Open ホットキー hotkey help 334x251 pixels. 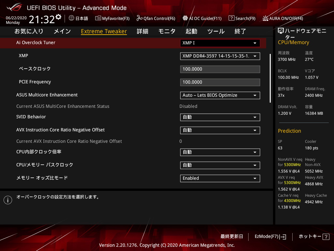[x=314, y=237]
